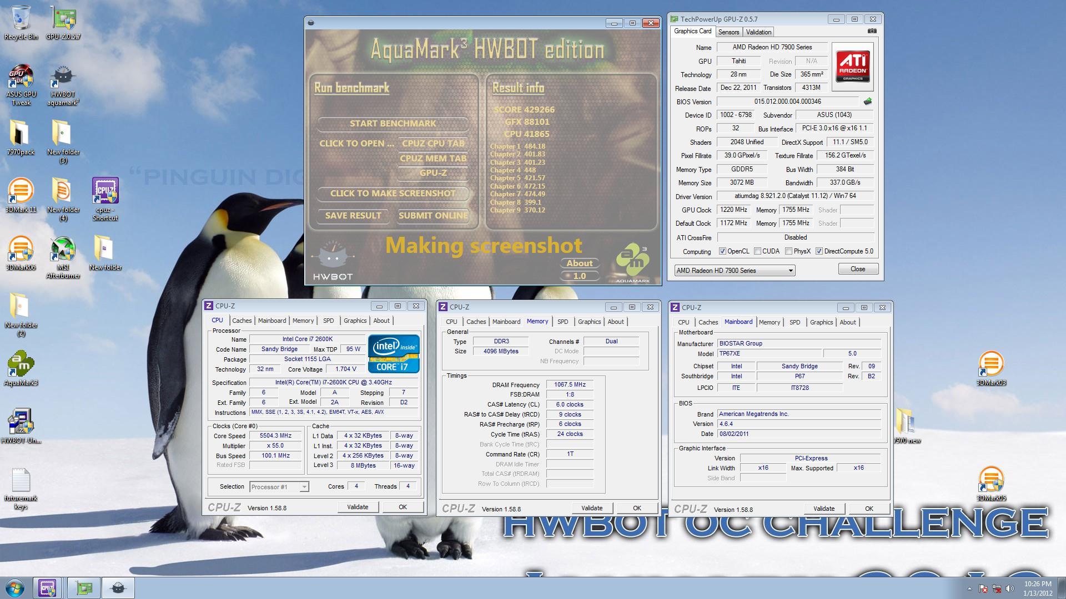Click CPUZ CPU TAB button
Viewport: 1066px width, 599px height.
[x=433, y=144]
